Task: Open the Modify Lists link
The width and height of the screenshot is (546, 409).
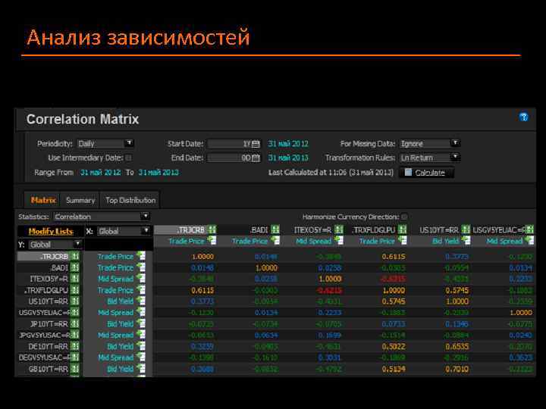Action: 51,231
